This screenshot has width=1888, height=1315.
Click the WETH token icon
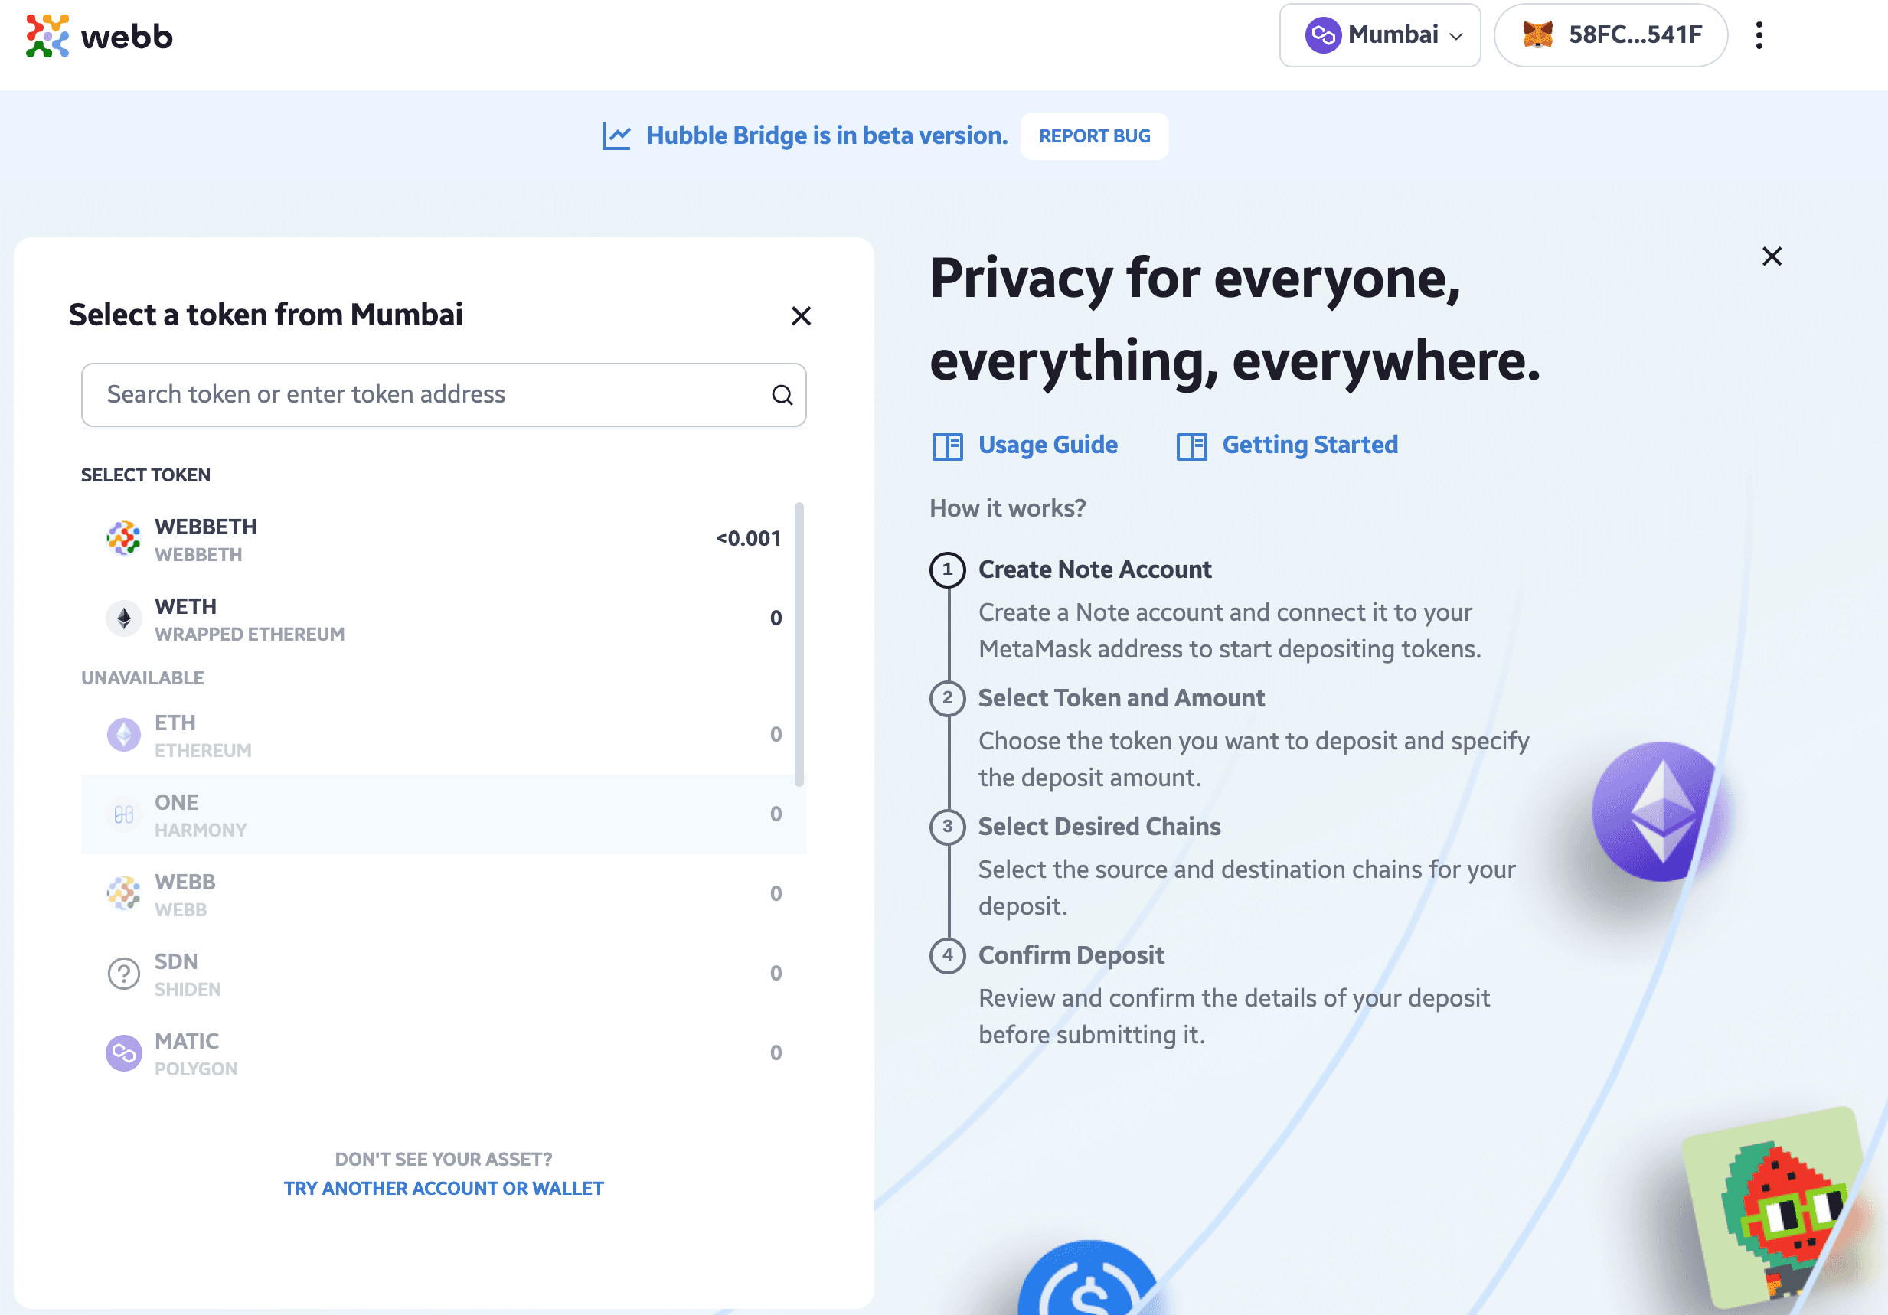pos(123,618)
